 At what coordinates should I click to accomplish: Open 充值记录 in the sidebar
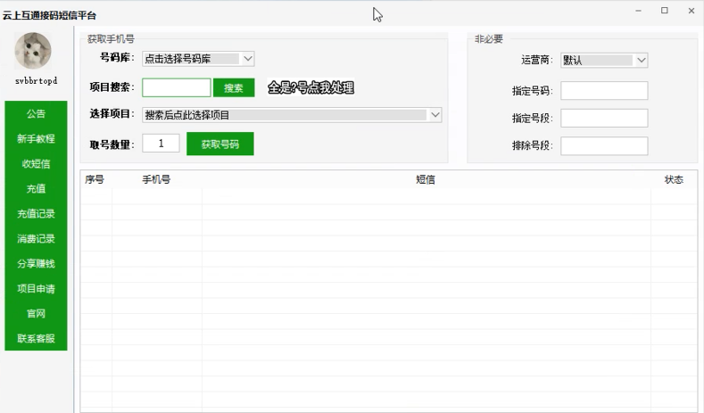click(x=36, y=214)
